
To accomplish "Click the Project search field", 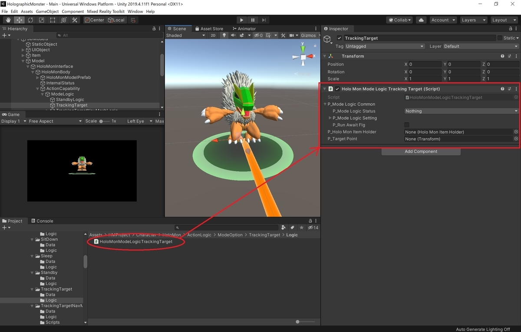I will click(227, 228).
